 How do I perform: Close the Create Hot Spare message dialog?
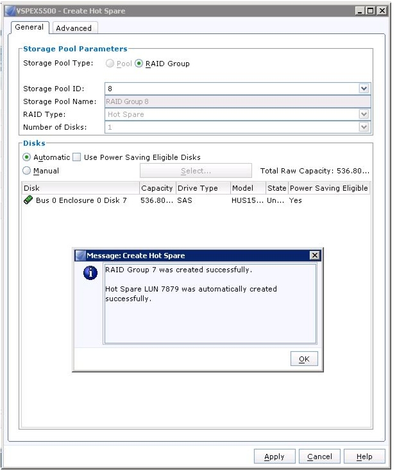[314, 256]
